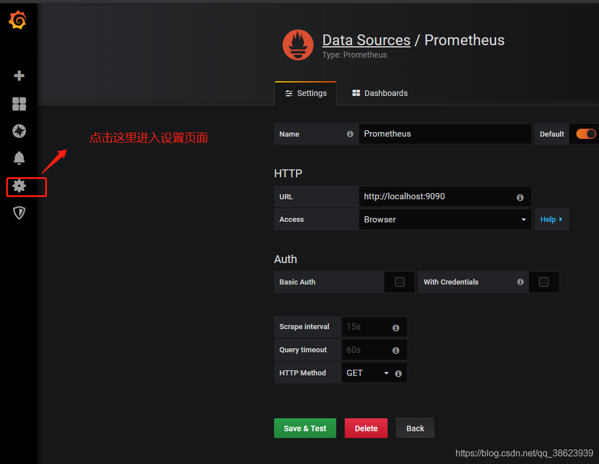Image resolution: width=599 pixels, height=464 pixels.
Task: Switch to the Dashboards tab
Action: 380,93
